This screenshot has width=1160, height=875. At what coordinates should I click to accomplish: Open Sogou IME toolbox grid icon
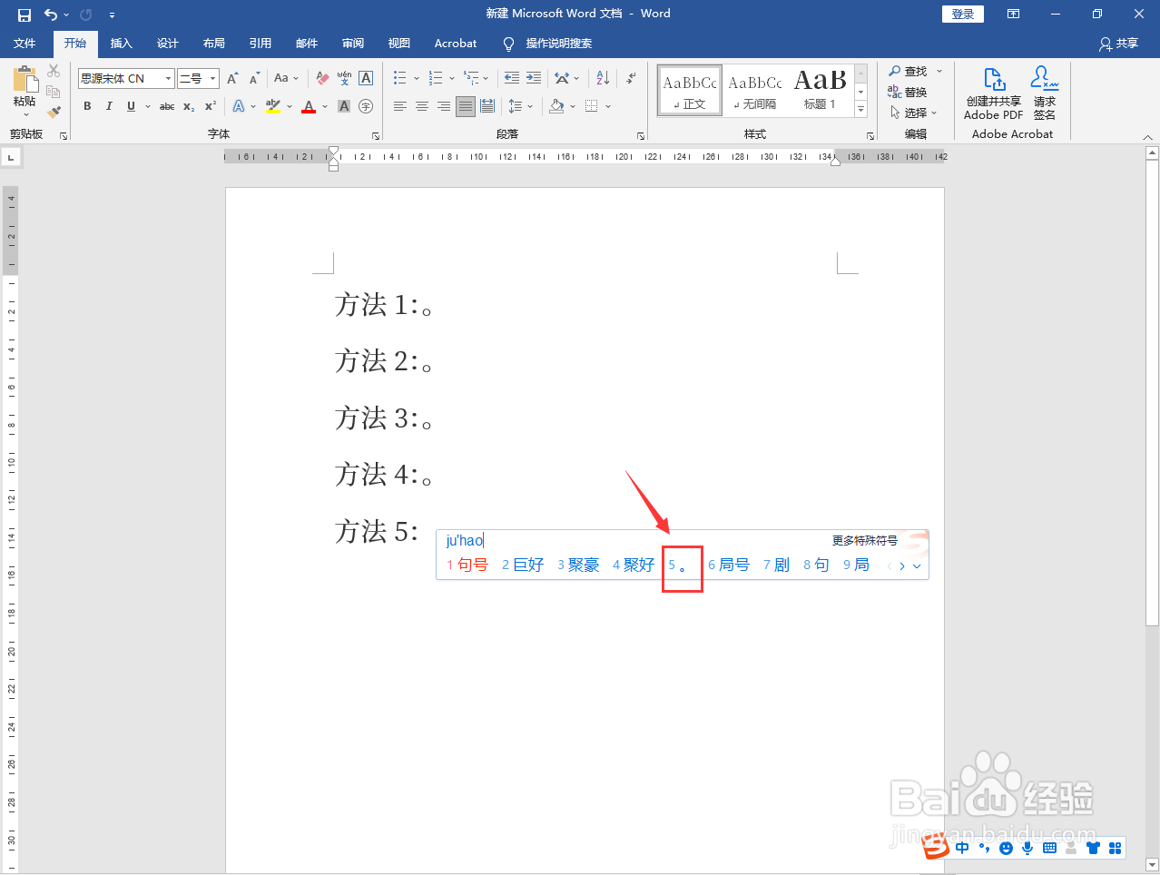tap(1116, 848)
